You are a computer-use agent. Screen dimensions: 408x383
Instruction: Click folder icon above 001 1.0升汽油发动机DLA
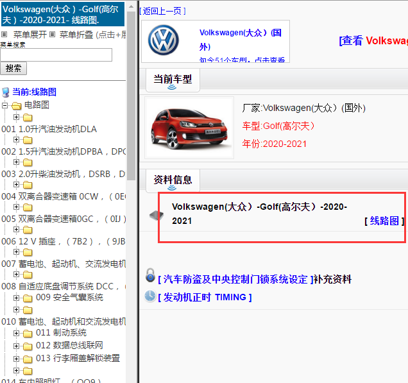tap(28, 117)
